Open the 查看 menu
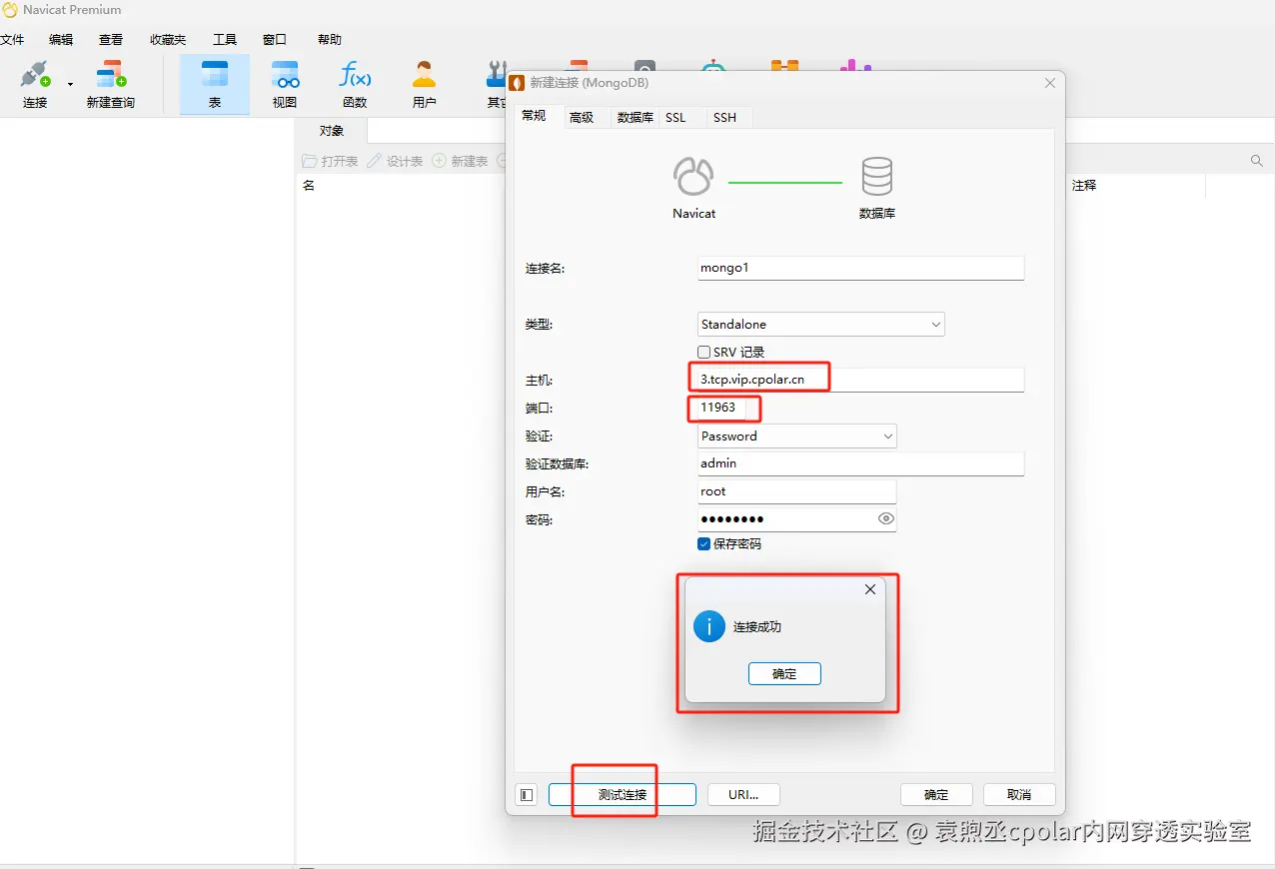The image size is (1275, 869). click(x=111, y=40)
